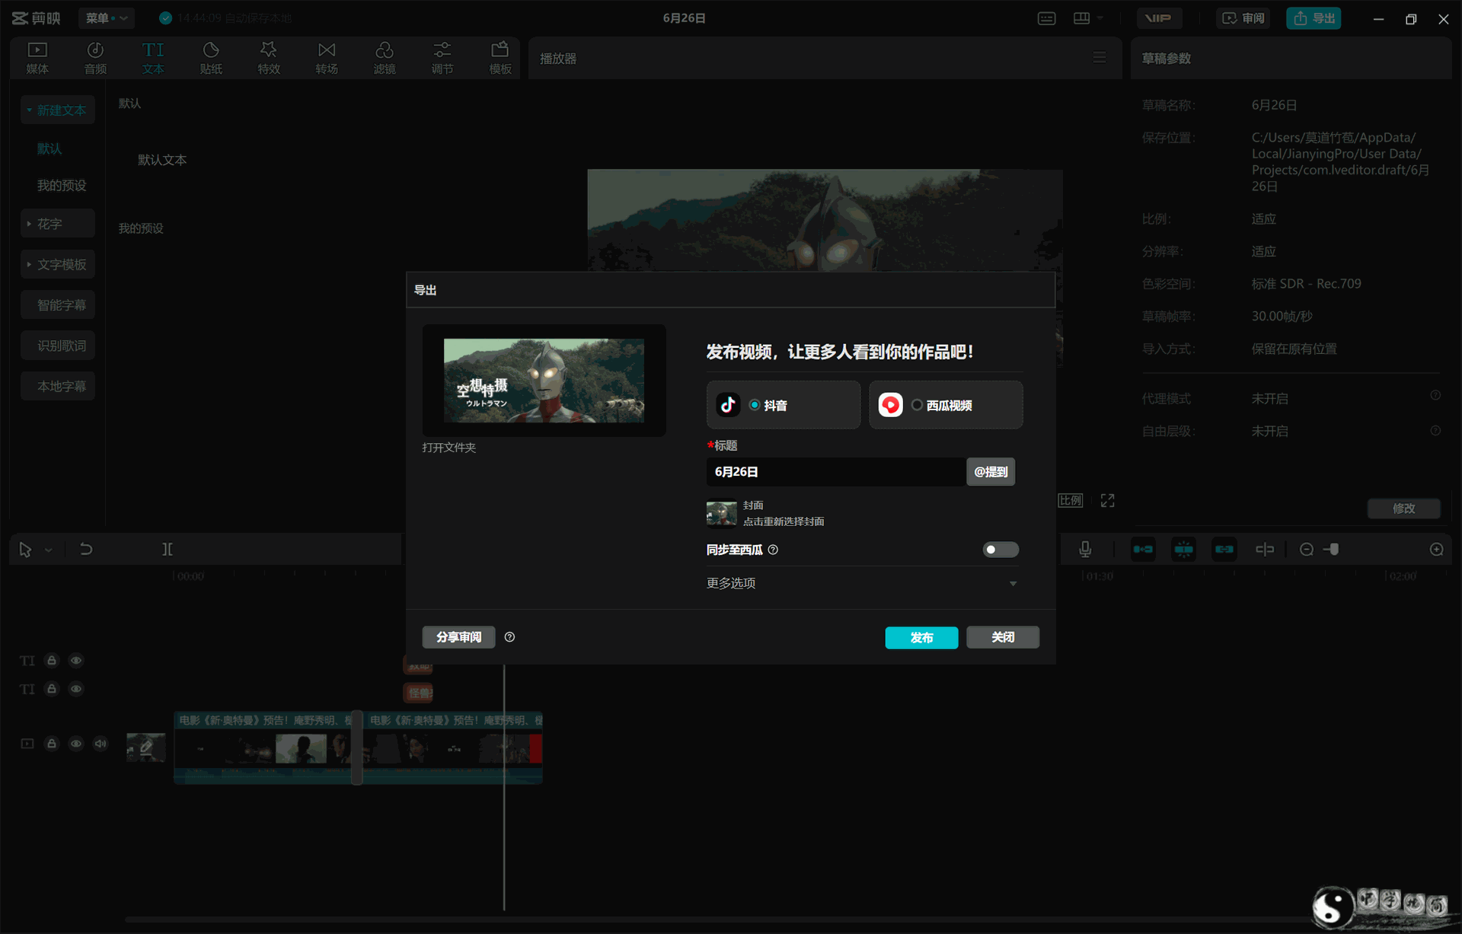Enable the 同步至西瓜 toggle
The width and height of the screenshot is (1462, 934).
point(1001,550)
